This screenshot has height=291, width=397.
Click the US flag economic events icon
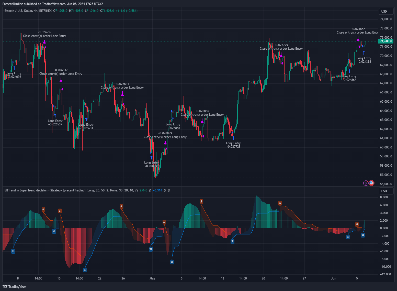point(372,183)
